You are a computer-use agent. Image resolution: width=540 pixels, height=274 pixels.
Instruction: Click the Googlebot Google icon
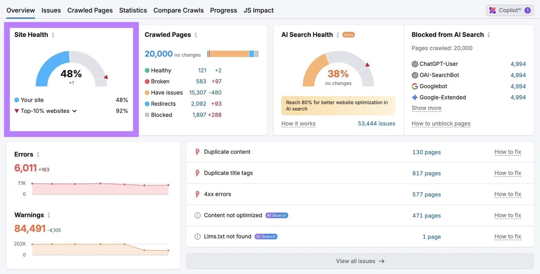(415, 86)
